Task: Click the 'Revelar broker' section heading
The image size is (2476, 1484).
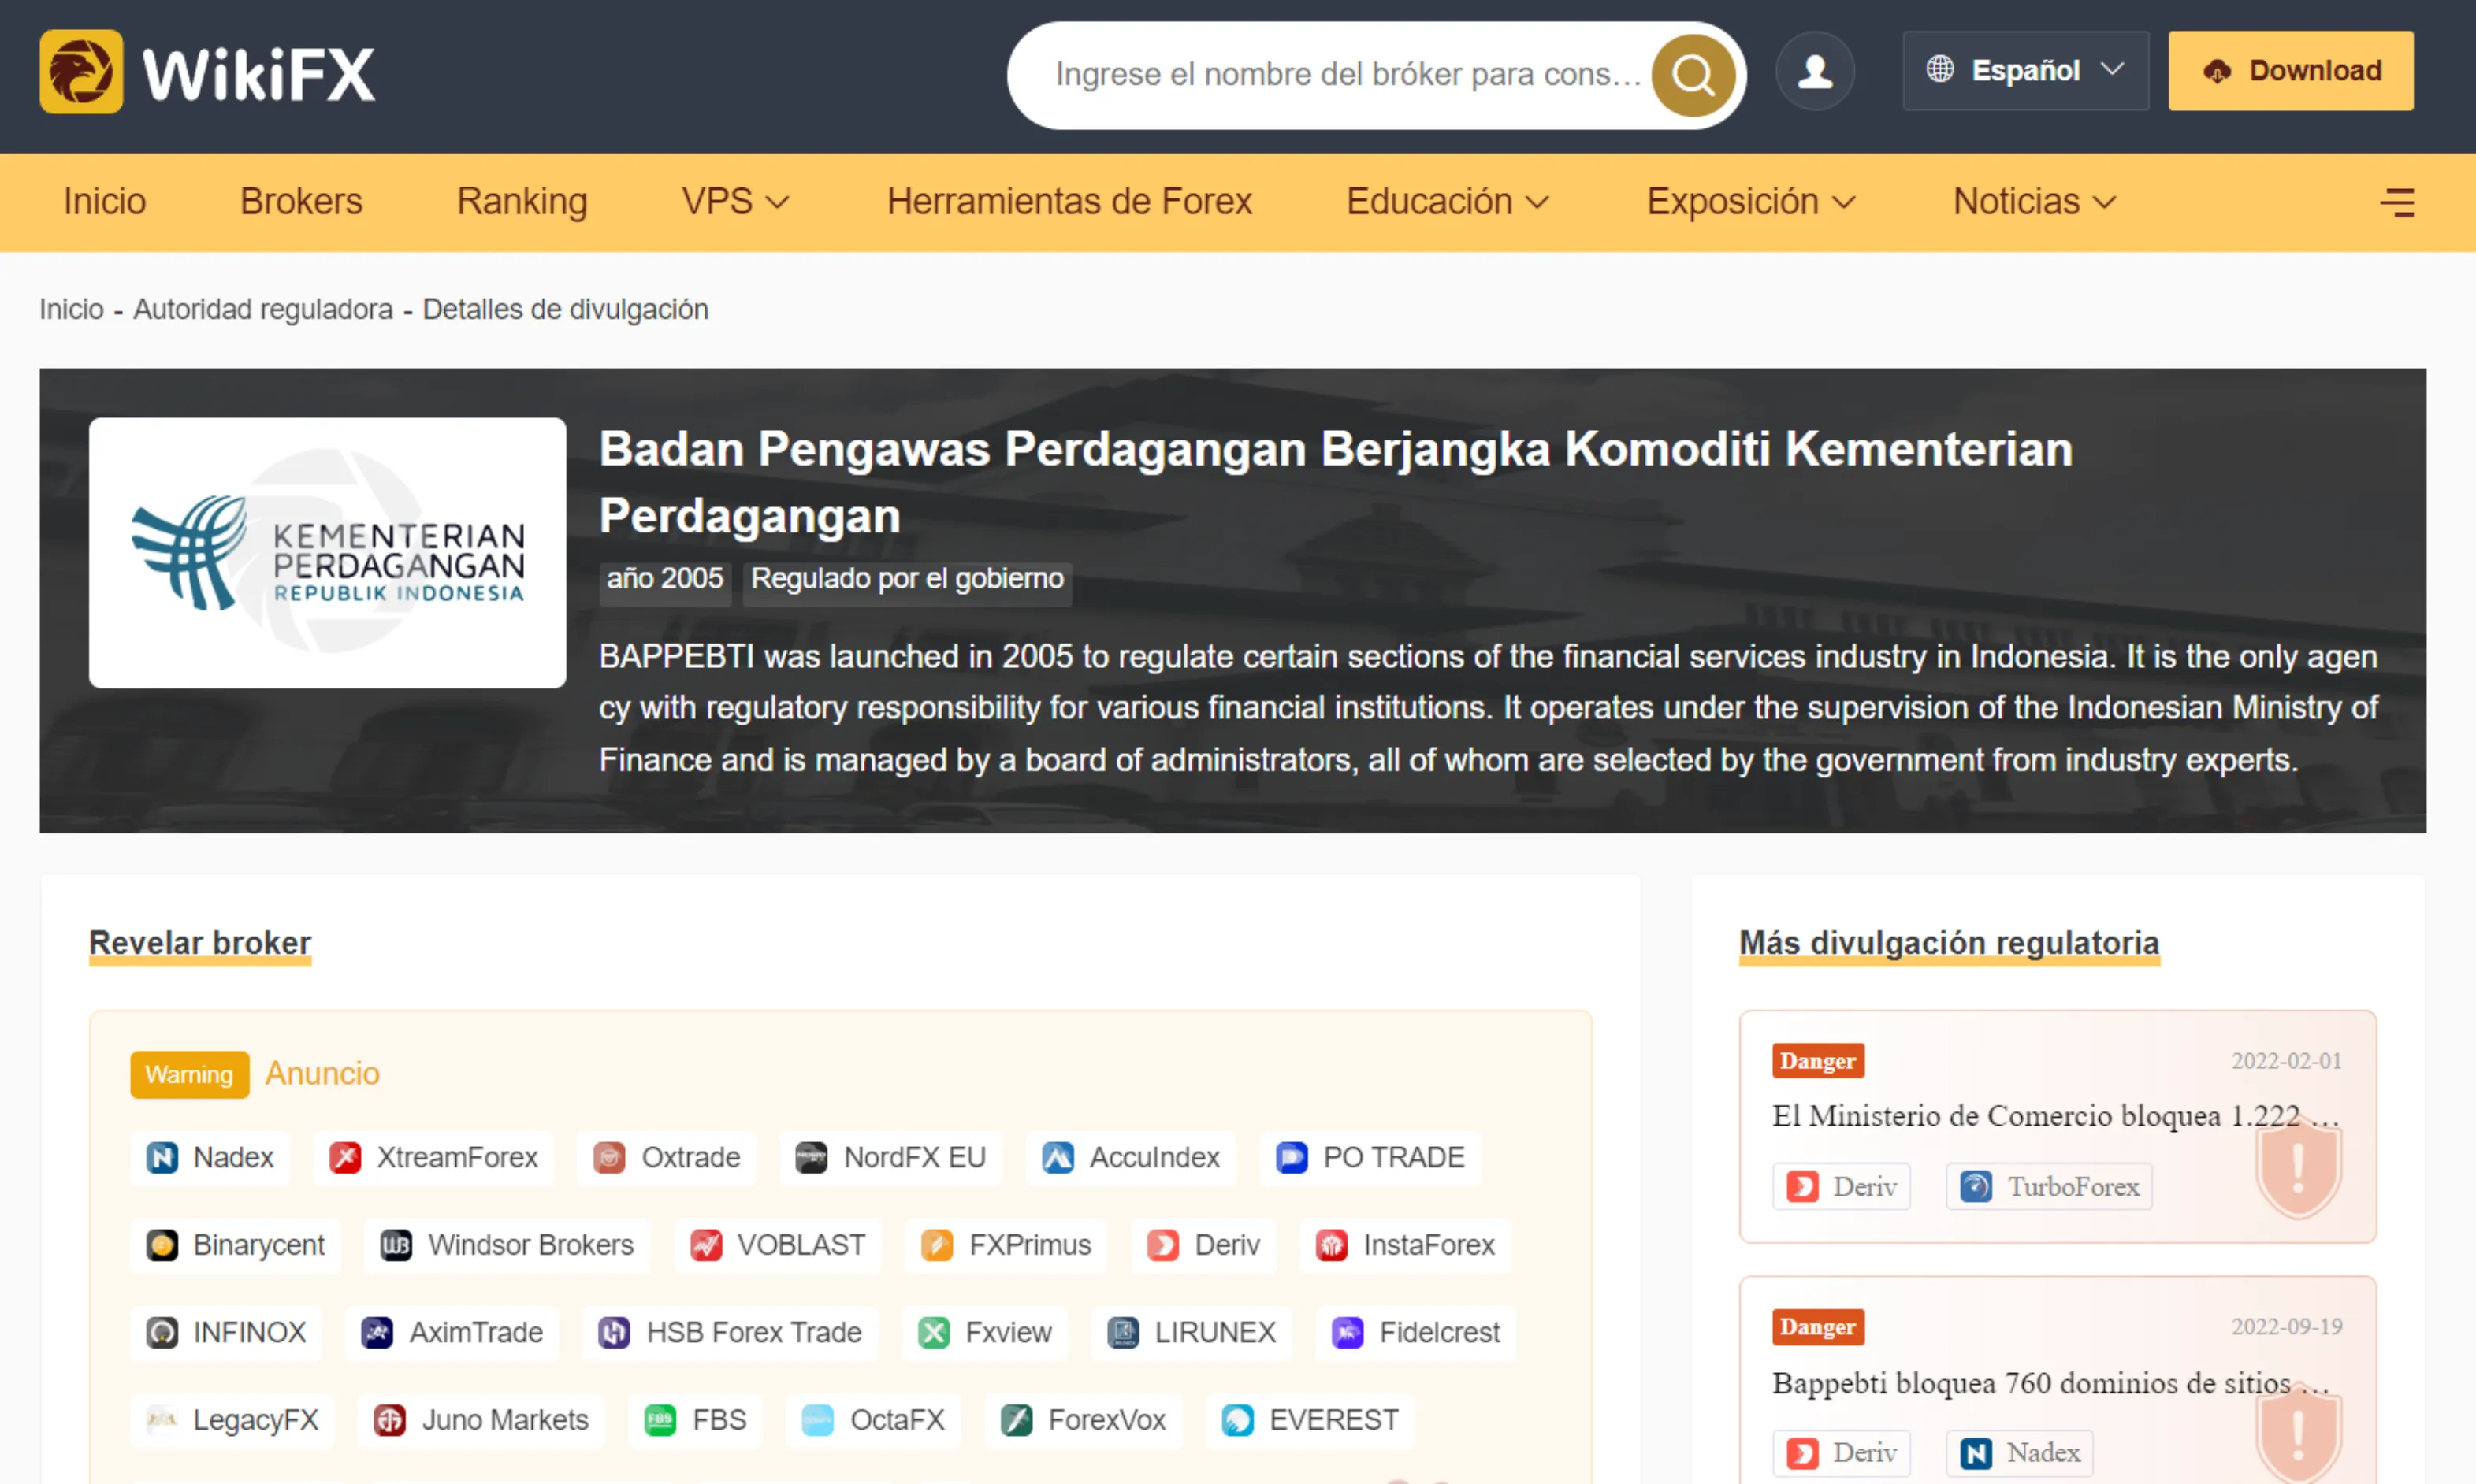Action: pos(200,943)
